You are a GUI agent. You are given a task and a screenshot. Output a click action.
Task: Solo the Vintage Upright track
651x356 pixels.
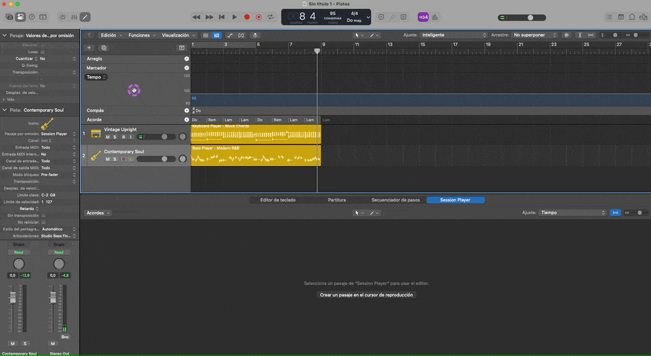coord(115,137)
